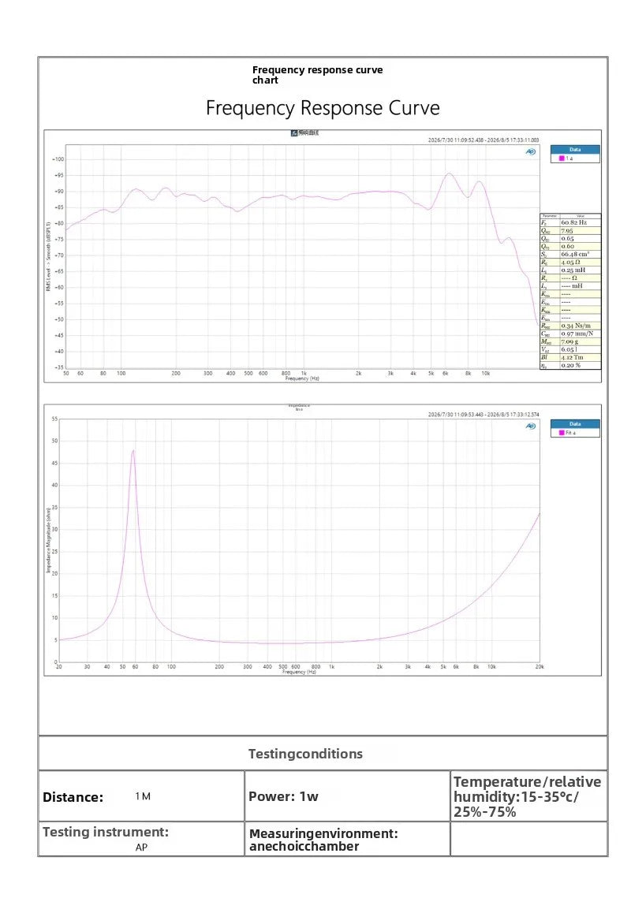The height and width of the screenshot is (924, 631).
Task: Click the 'Testing instrument:' label
Action: pos(106,832)
